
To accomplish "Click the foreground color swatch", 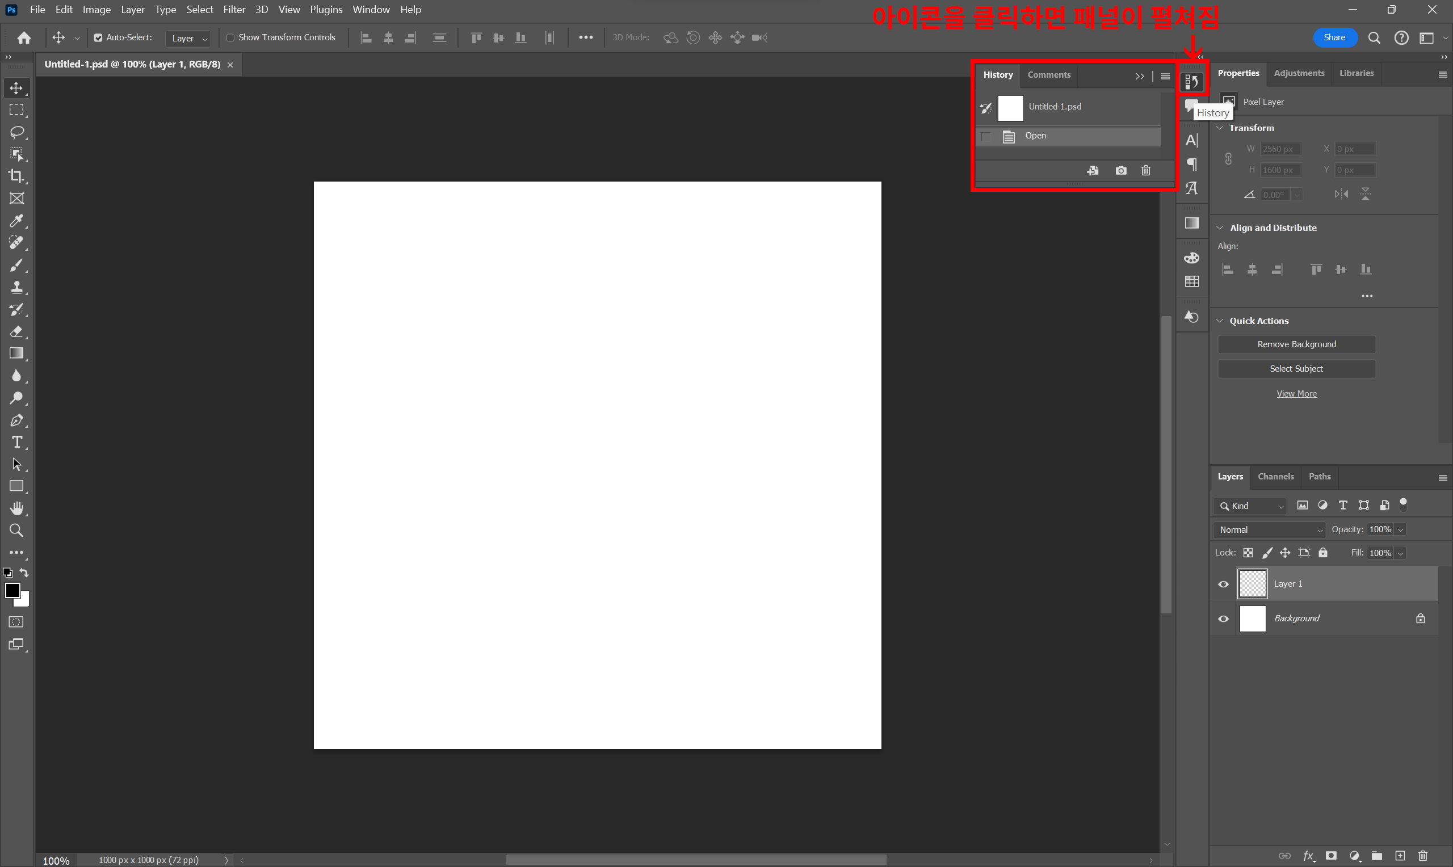I will click(12, 590).
